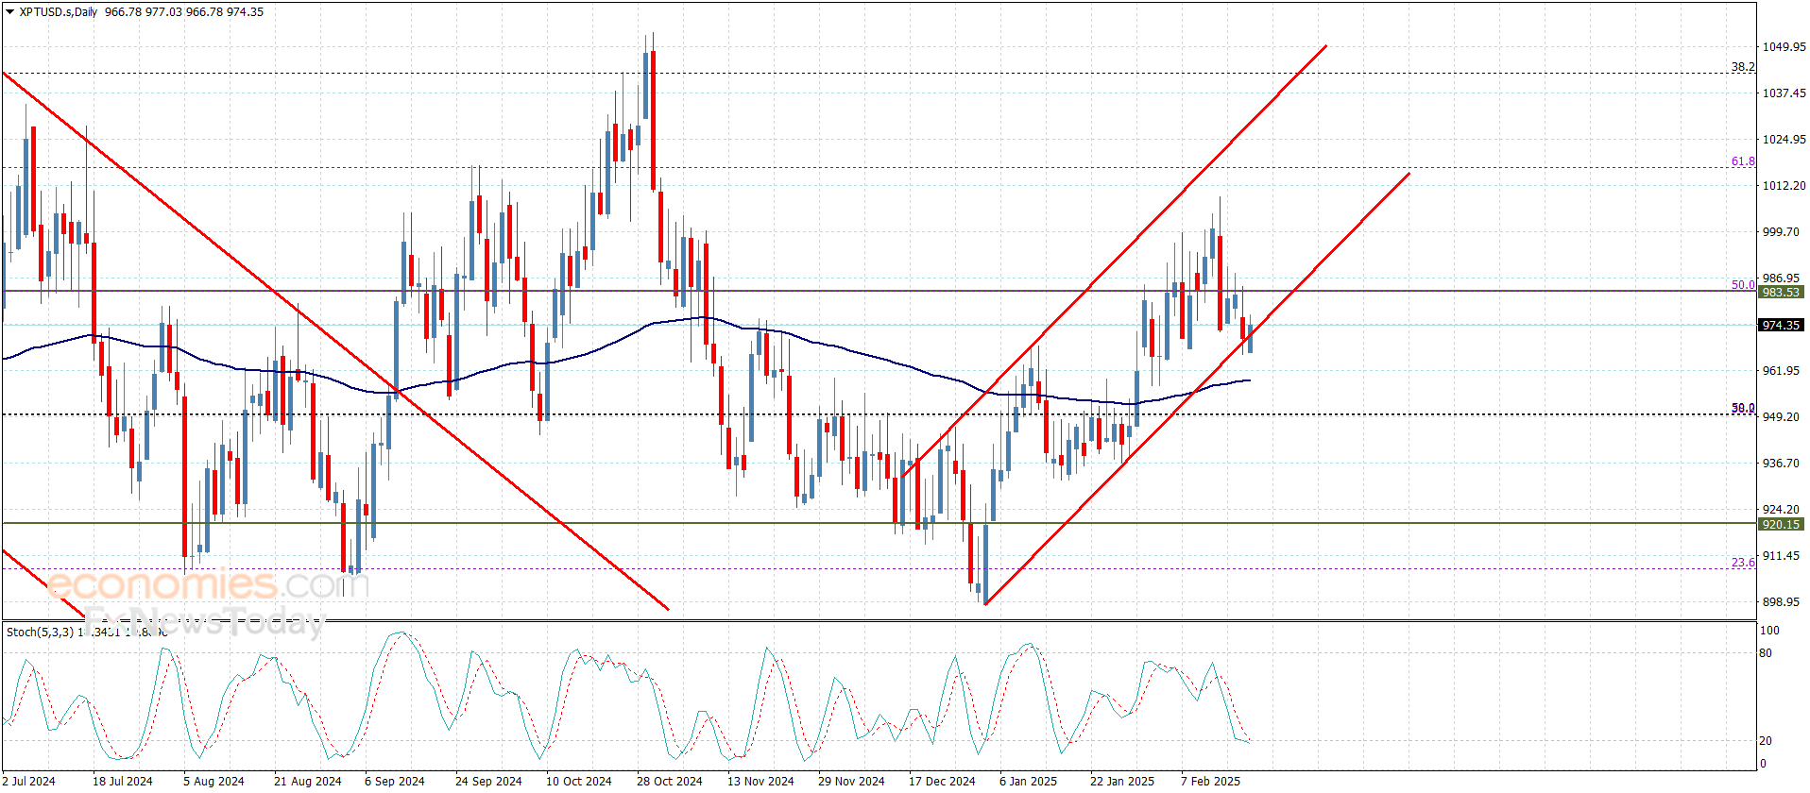Screen dimensions: 1810x793
Task: Select the 974.35 current price tag
Action: (1781, 325)
